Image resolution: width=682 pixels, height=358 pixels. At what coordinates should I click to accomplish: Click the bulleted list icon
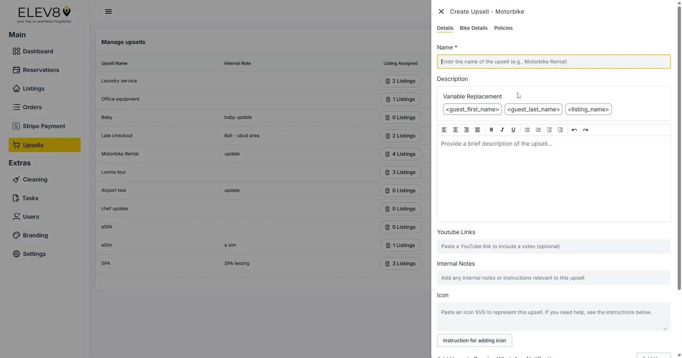tap(527, 130)
